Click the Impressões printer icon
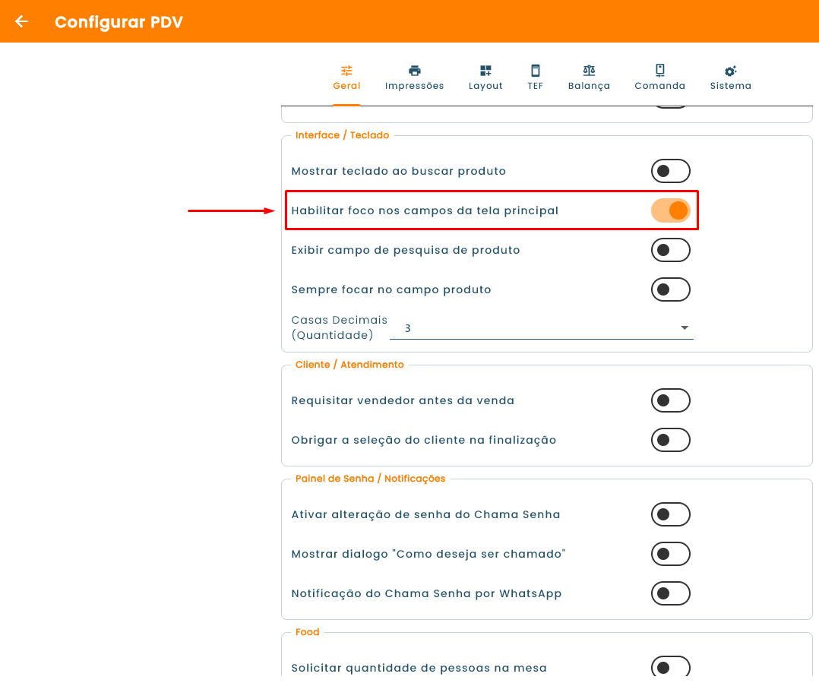 coord(415,71)
